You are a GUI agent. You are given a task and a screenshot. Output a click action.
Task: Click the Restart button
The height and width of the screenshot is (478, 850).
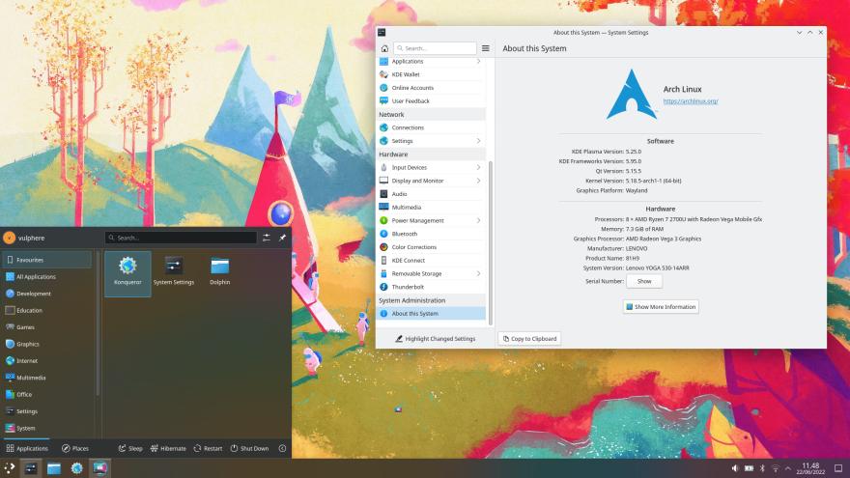[209, 448]
